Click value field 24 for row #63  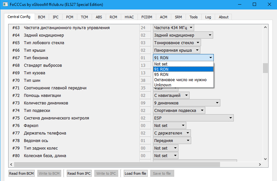click(145, 28)
